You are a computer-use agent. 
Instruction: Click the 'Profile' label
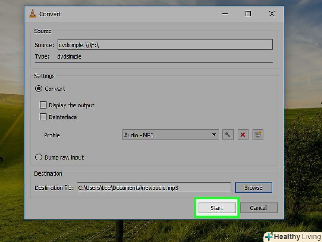[52, 135]
